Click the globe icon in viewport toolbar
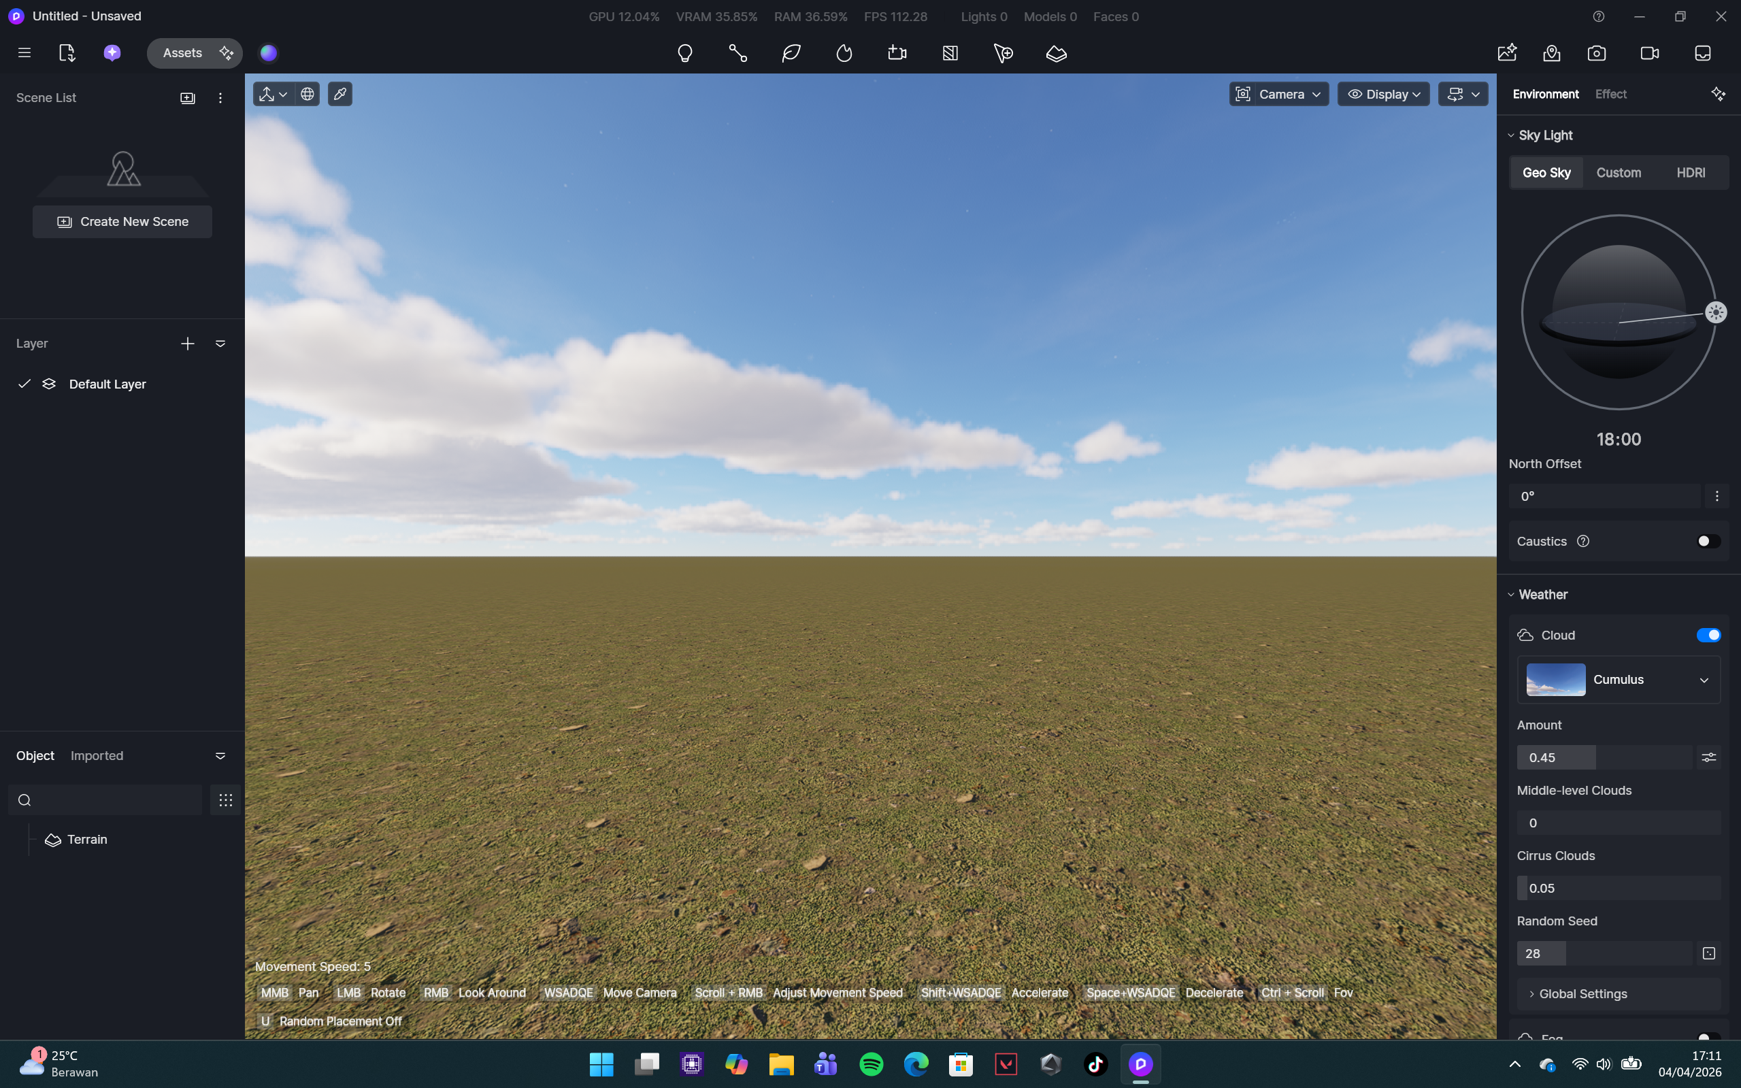This screenshot has height=1088, width=1741. (308, 95)
